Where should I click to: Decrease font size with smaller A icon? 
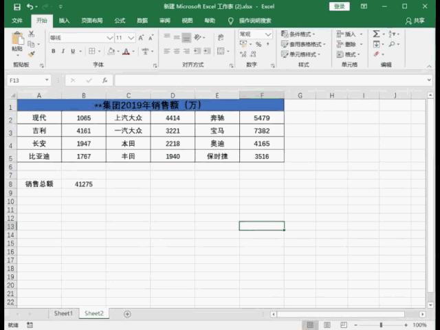(x=151, y=38)
